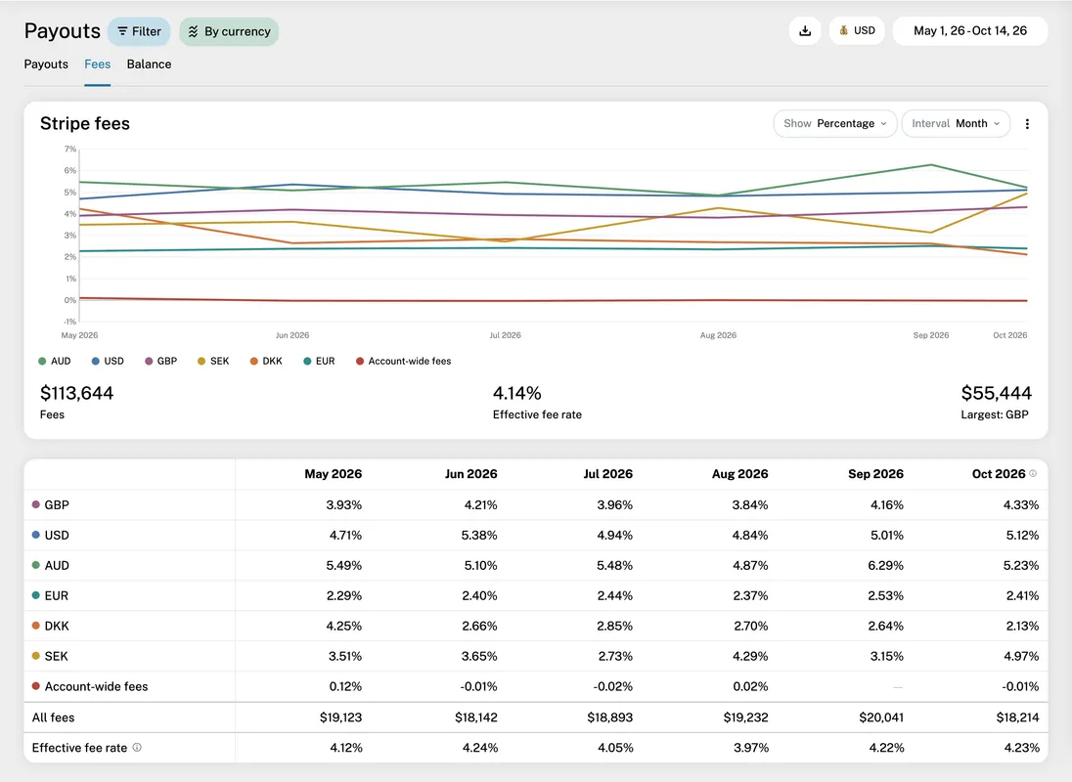This screenshot has width=1072, height=782.
Task: Click the 4.97% SEK Oct cell
Action: [1021, 656]
